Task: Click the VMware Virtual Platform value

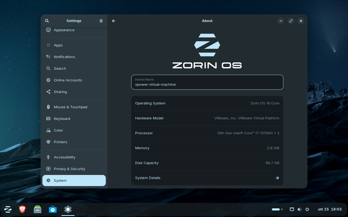Action: pos(247,118)
